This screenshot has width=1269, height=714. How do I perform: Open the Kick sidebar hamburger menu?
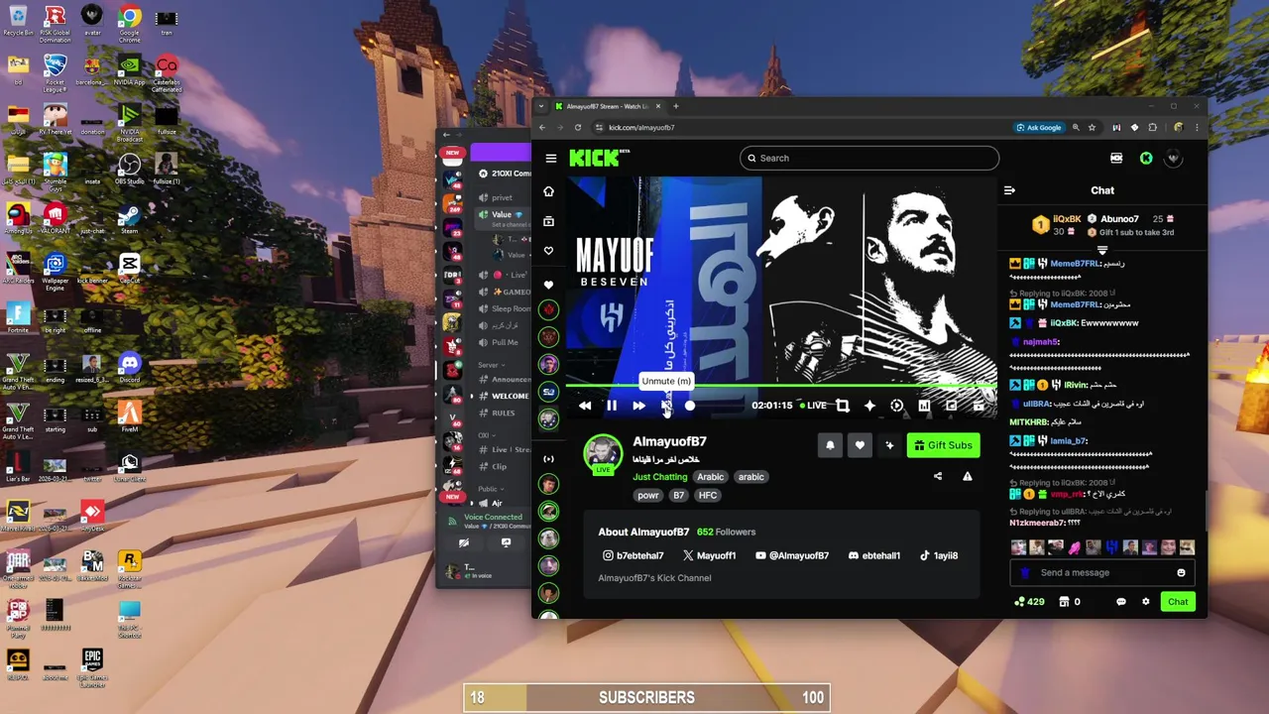click(x=551, y=158)
